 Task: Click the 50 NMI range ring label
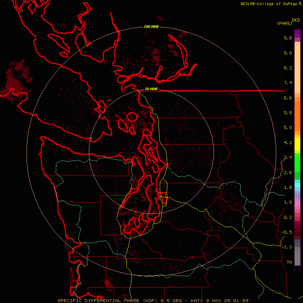tap(151, 89)
